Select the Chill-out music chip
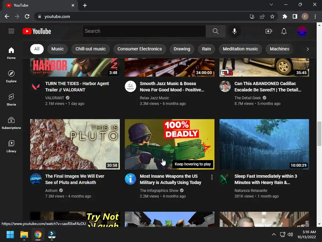Image resolution: width=322 pixels, height=242 pixels. 91,49
